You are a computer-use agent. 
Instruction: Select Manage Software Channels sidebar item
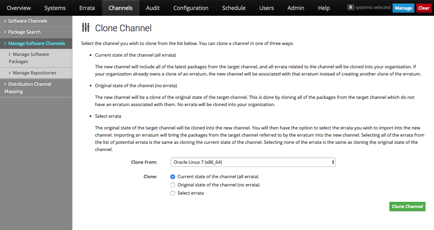(36, 43)
